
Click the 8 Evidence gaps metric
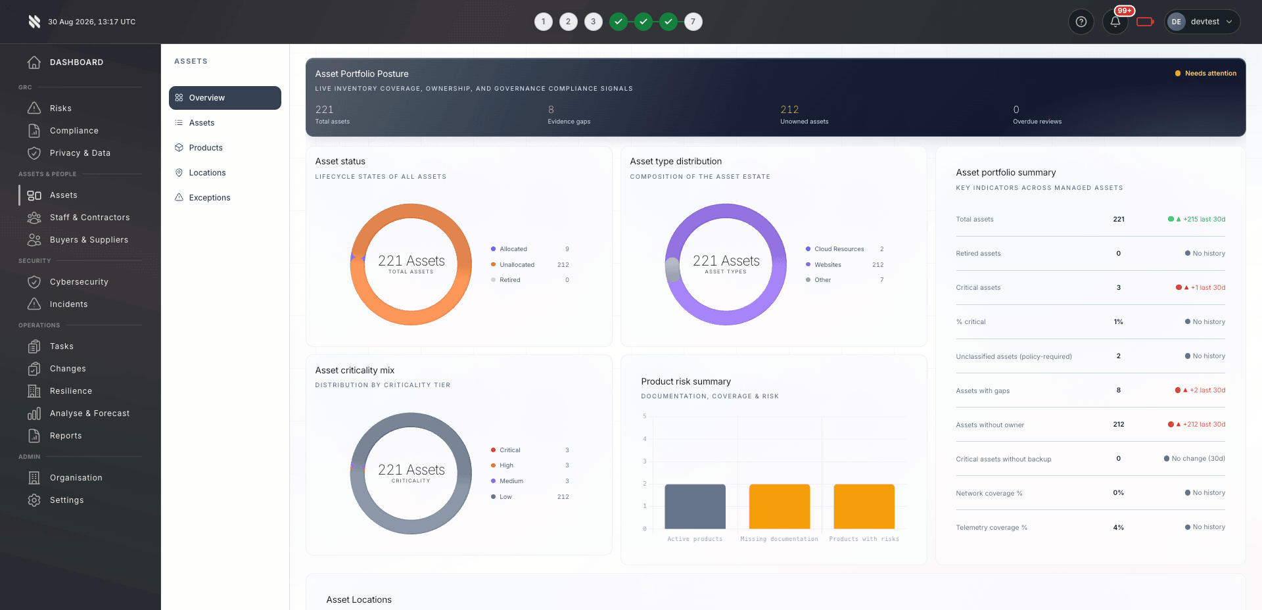click(x=569, y=114)
